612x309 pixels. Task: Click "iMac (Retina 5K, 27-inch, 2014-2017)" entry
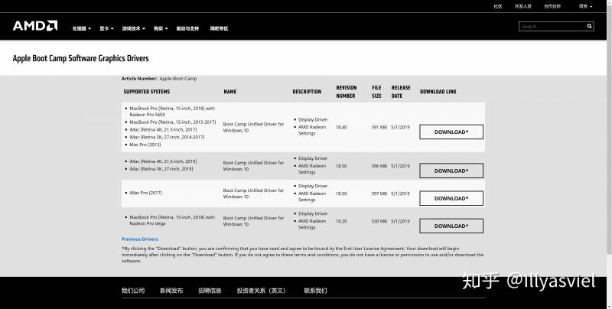point(167,138)
